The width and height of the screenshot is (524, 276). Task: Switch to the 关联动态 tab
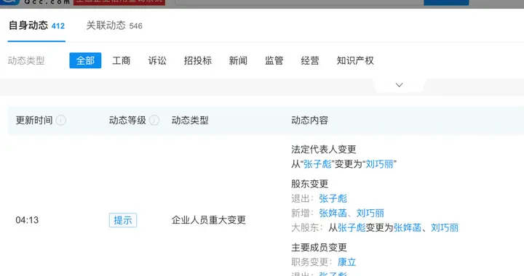coord(114,25)
